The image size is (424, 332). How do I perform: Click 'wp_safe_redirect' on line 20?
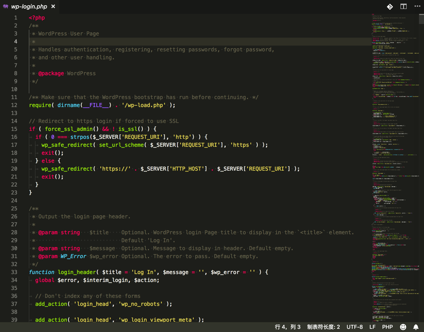coord(67,169)
